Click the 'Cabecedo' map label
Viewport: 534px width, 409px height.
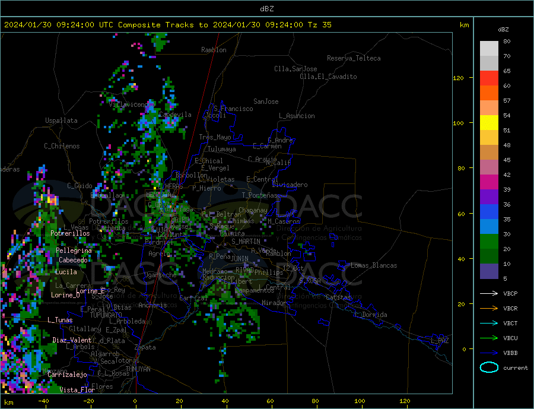pyautogui.click(x=73, y=260)
